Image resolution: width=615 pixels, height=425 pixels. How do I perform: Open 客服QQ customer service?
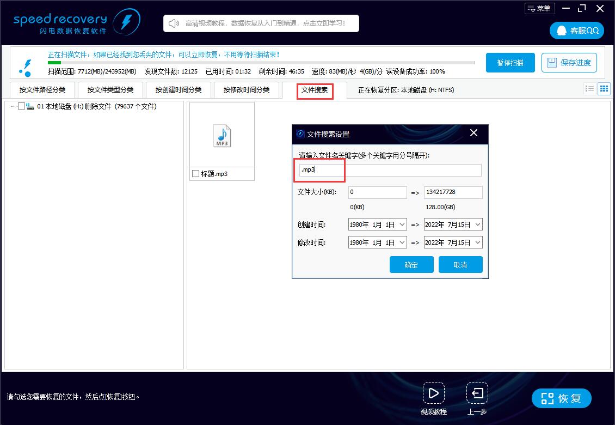pyautogui.click(x=576, y=31)
